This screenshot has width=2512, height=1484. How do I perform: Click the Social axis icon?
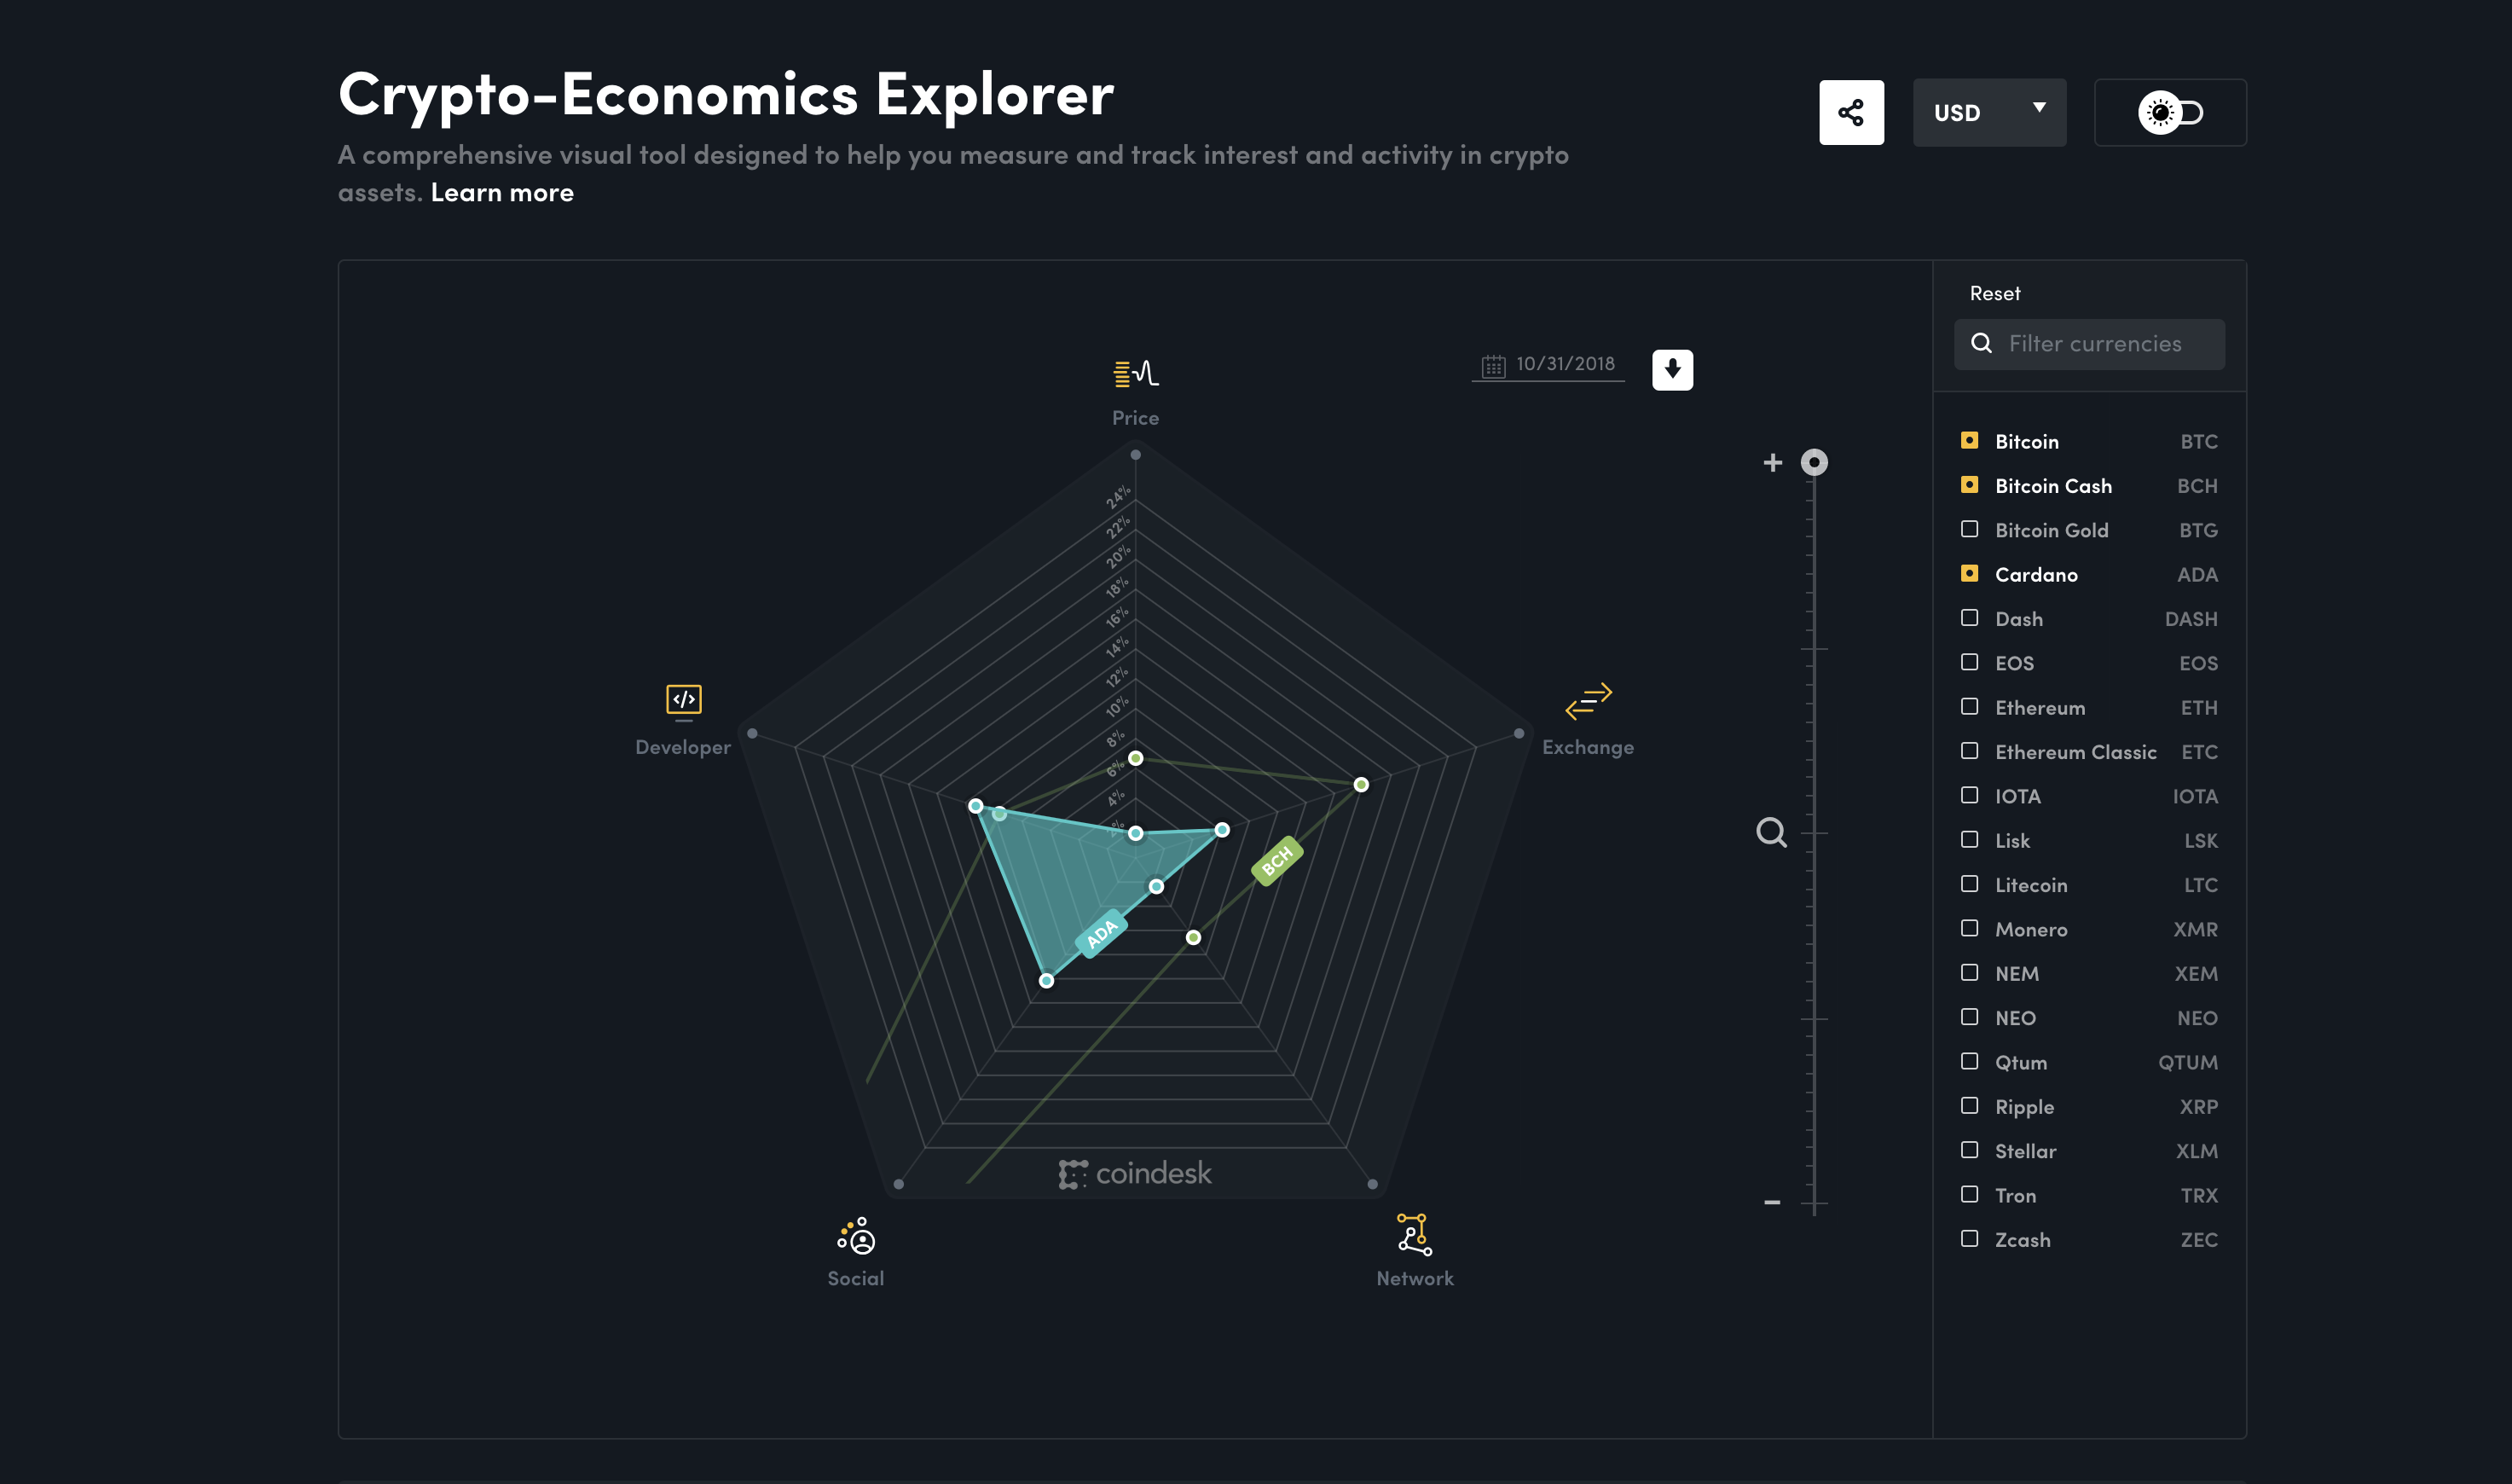coord(855,1236)
